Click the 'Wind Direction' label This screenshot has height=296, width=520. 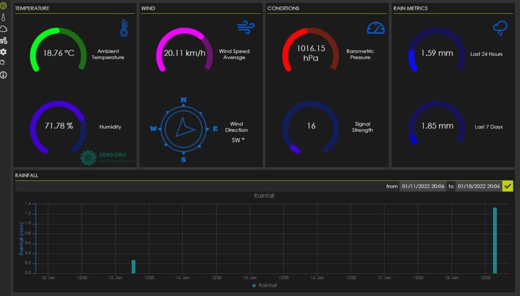237,127
